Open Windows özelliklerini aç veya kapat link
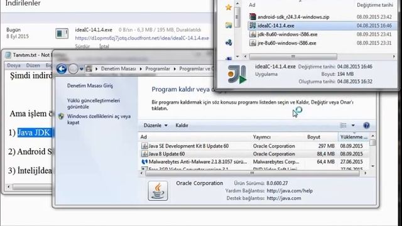 [x=99, y=119]
